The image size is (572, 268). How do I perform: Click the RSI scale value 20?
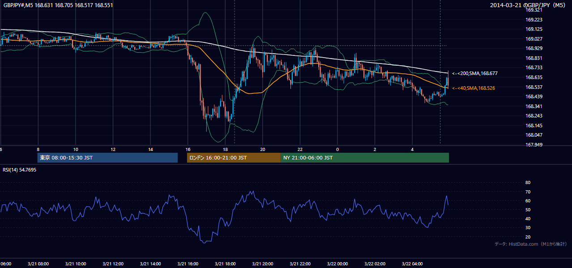click(x=528, y=237)
